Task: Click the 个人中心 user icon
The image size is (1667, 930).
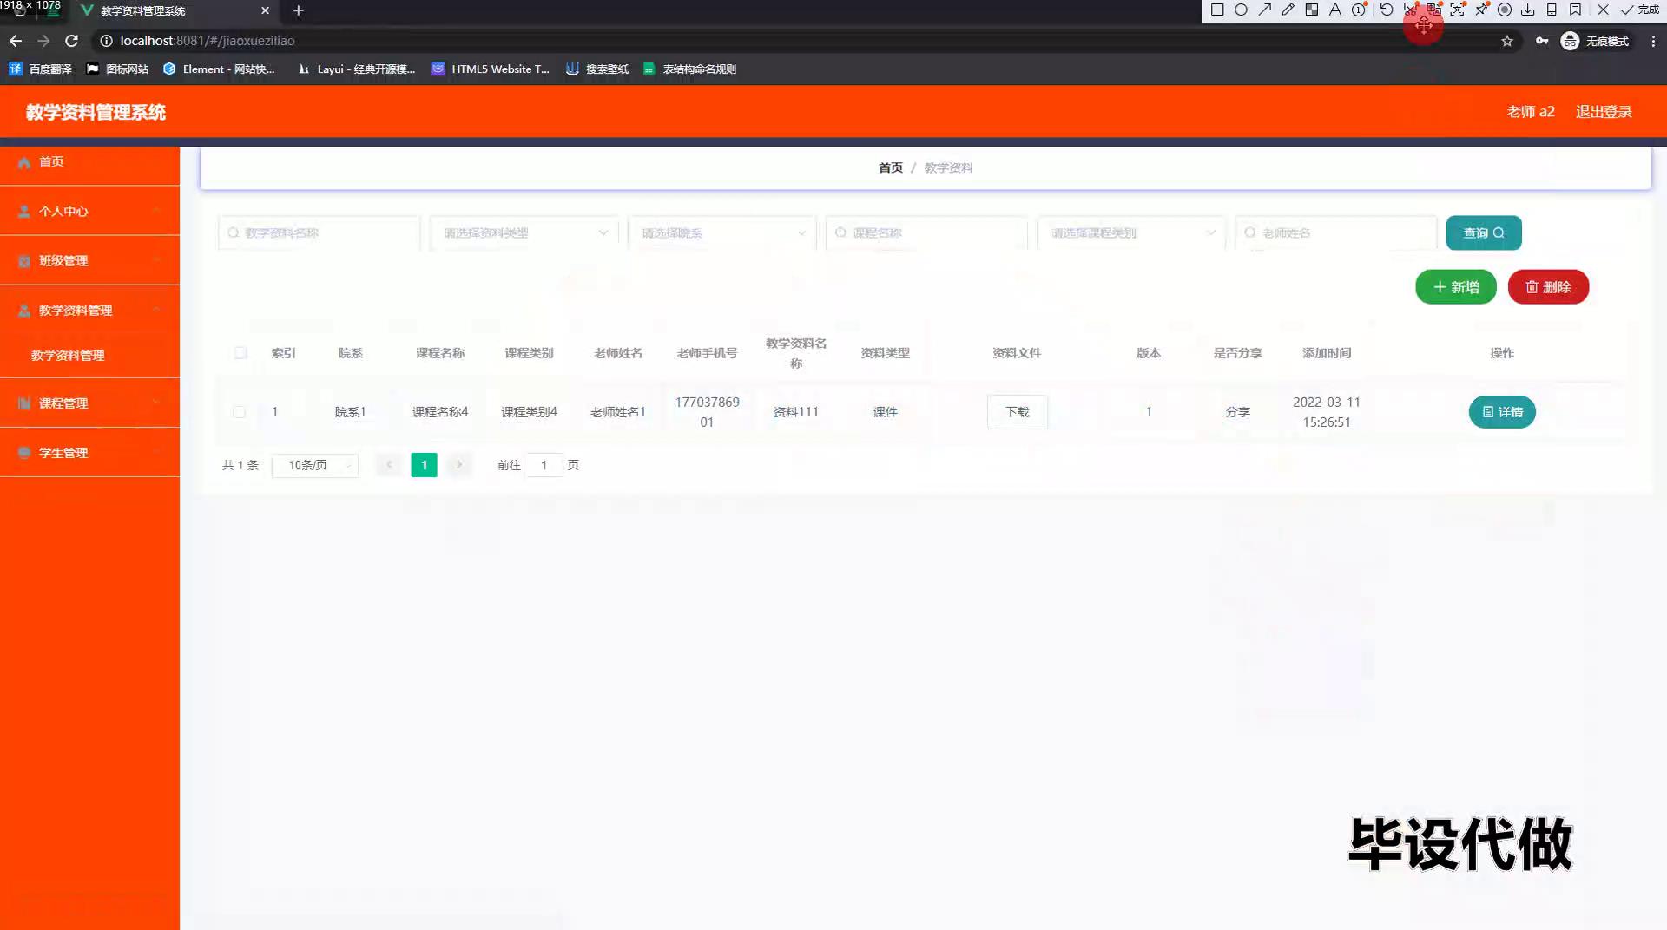Action: 24,212
